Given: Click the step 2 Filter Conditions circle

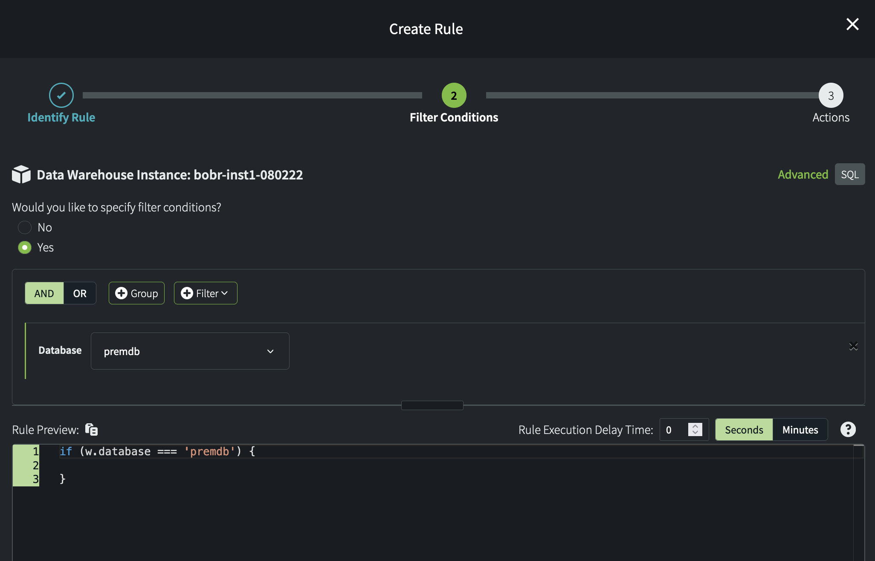Looking at the screenshot, I should (x=454, y=95).
